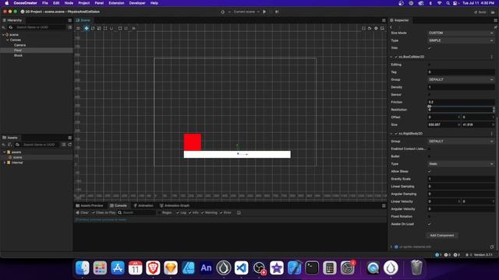The image size is (499, 280).
Task: Select the scene asset in Assets panel
Action: (17, 157)
